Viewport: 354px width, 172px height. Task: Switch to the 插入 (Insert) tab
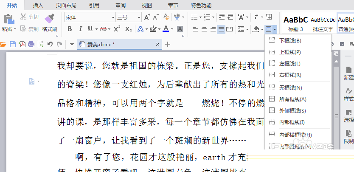pyautogui.click(x=38, y=5)
